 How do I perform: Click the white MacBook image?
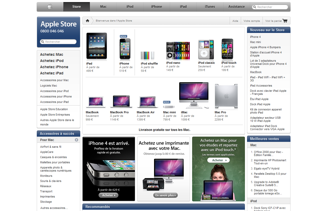[96, 102]
